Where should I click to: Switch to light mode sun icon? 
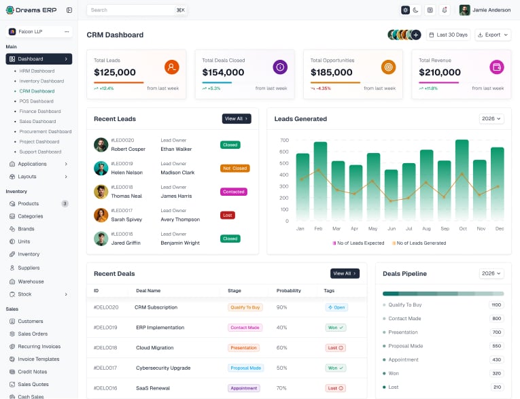tap(405, 10)
